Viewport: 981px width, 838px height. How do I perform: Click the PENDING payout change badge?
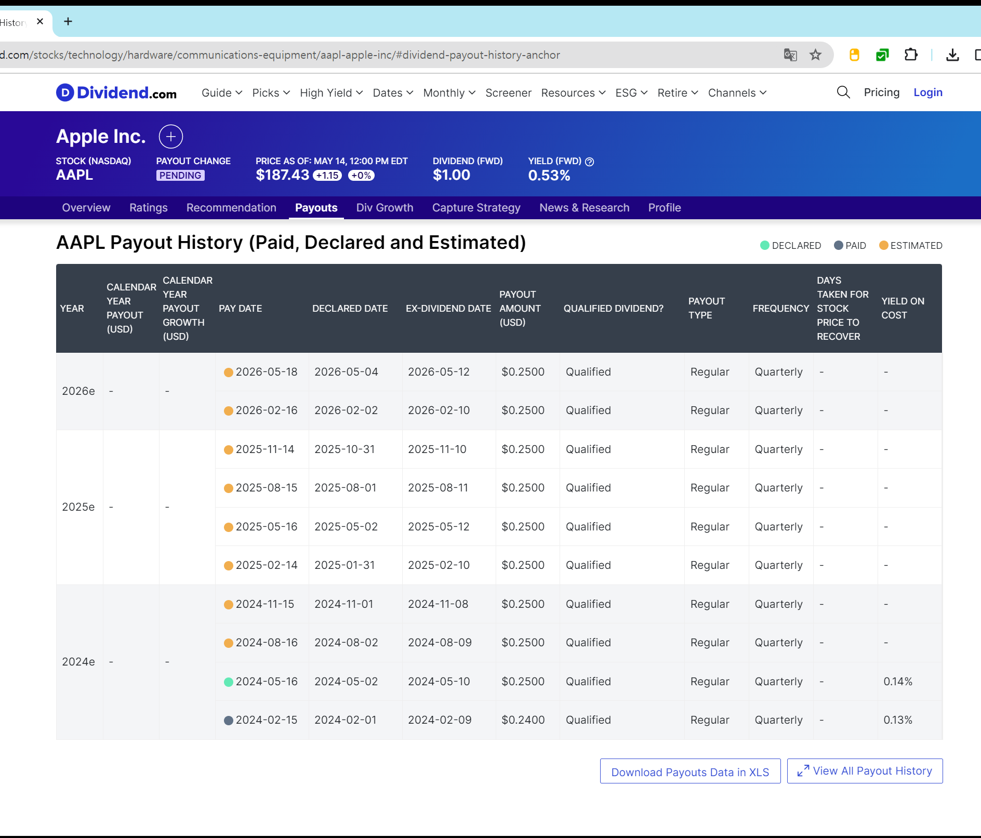pyautogui.click(x=180, y=176)
